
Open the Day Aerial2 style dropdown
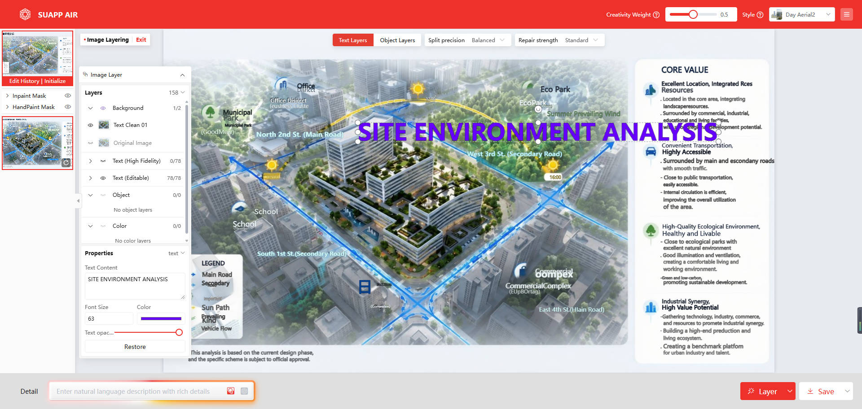[802, 14]
